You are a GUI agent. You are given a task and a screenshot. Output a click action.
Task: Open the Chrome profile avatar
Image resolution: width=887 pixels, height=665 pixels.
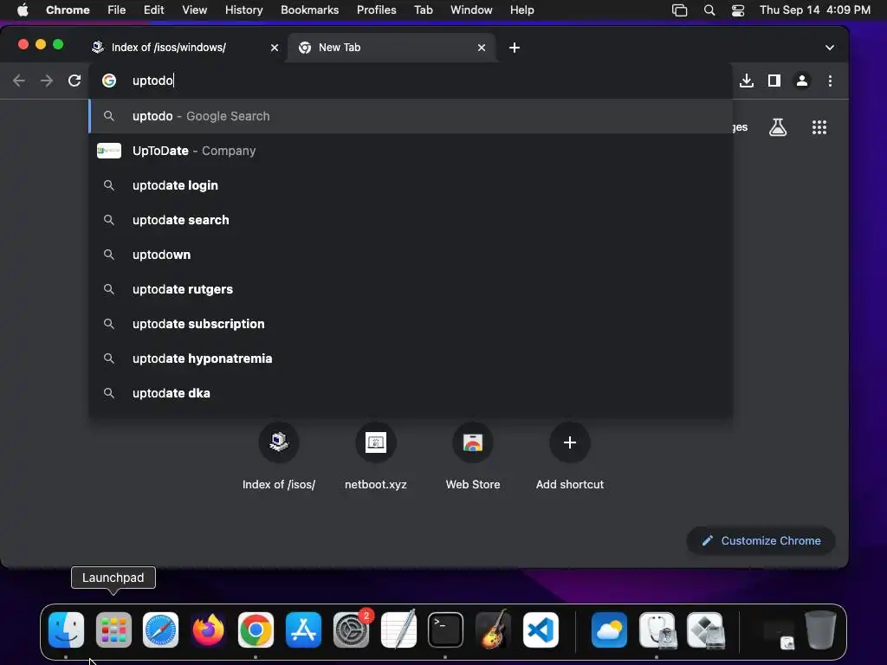pos(802,81)
